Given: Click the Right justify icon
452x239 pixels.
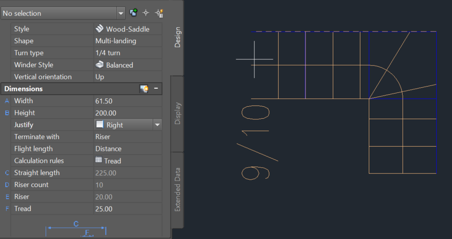Looking at the screenshot, I should tap(100, 124).
